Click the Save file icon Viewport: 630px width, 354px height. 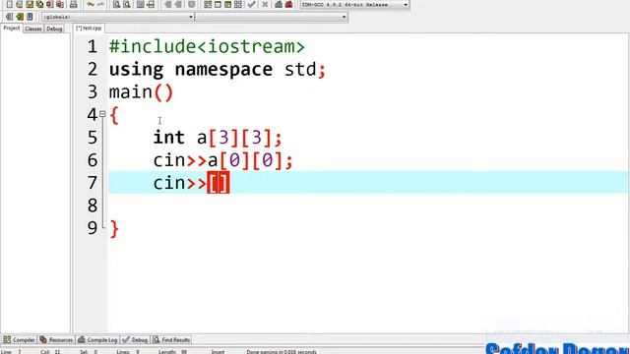point(30,4)
